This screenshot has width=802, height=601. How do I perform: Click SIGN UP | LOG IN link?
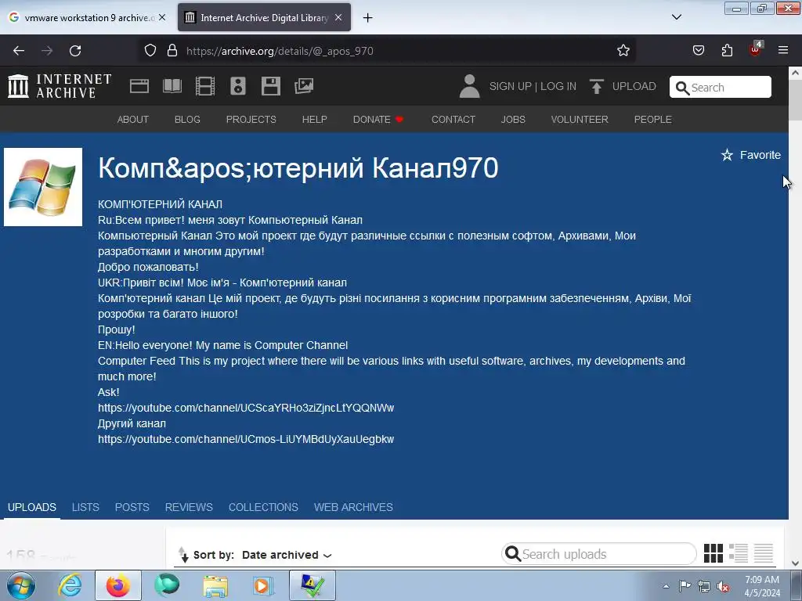pos(533,86)
